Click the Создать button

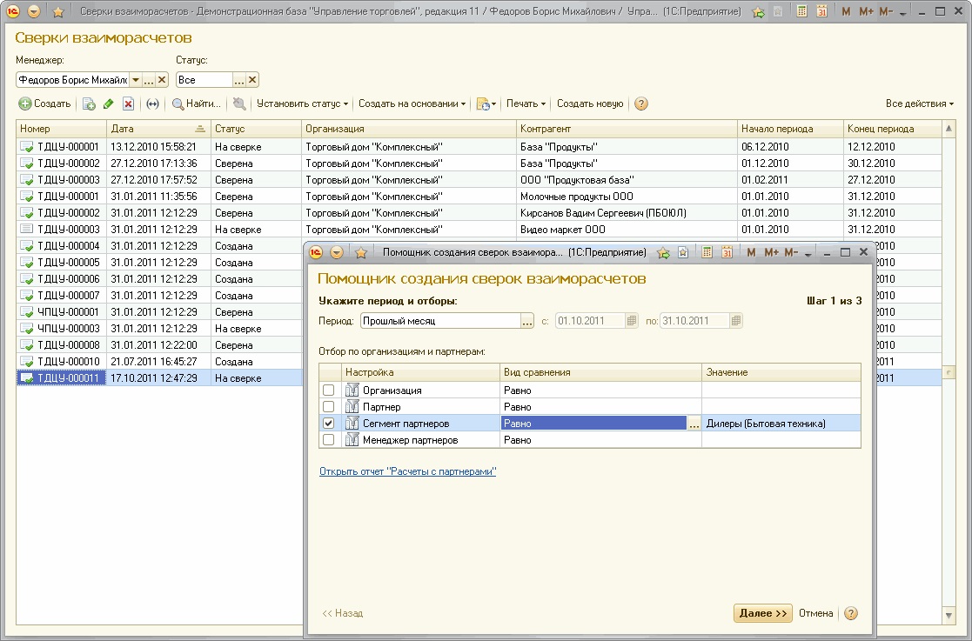44,104
